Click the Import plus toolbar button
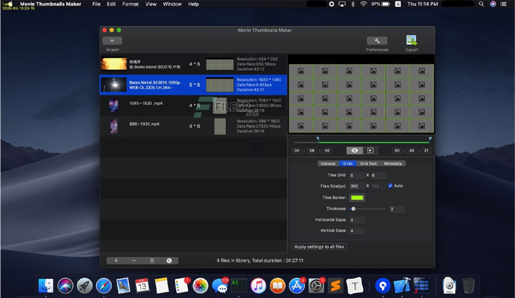Viewport: 515px width, 298px height. (112, 41)
